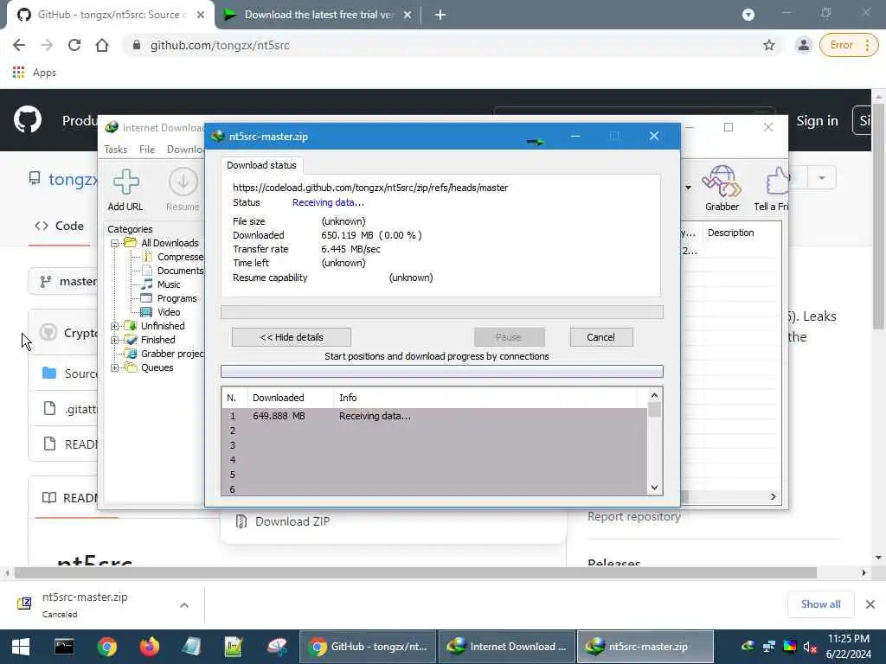Open a new Chrome tab
The height and width of the screenshot is (664, 886).
click(440, 15)
